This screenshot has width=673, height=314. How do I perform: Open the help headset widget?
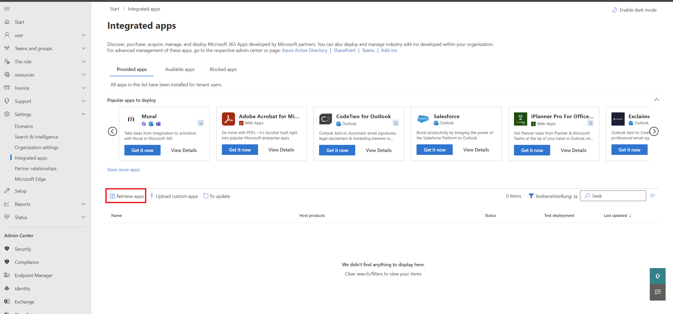tap(657, 276)
